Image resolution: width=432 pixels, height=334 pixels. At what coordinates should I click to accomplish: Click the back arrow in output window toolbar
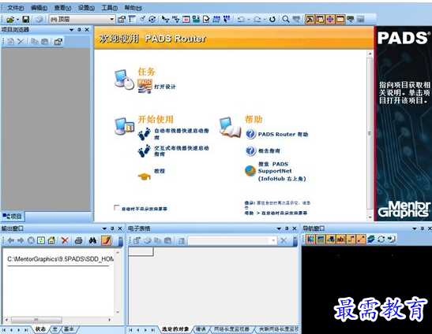(x=11, y=240)
